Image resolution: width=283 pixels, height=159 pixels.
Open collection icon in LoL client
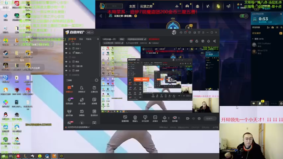click(x=197, y=6)
